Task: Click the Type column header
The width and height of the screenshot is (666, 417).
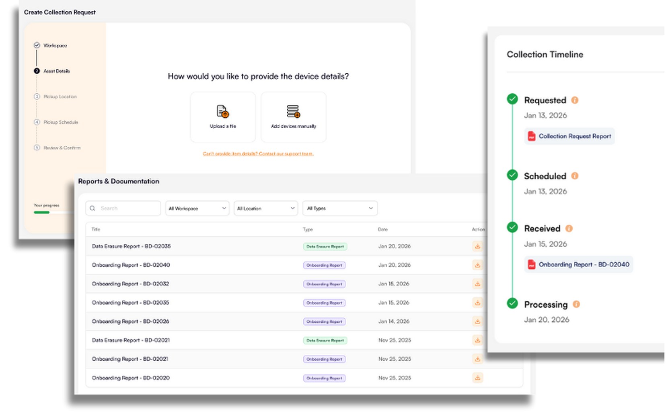Action: [308, 229]
